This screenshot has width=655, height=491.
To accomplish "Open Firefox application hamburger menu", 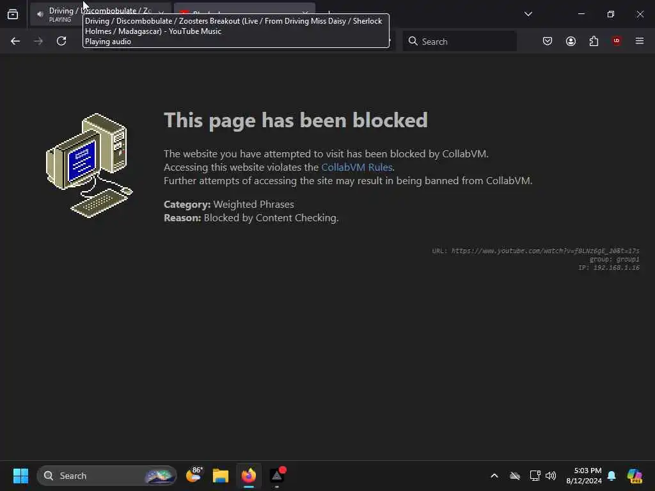I will (640, 41).
